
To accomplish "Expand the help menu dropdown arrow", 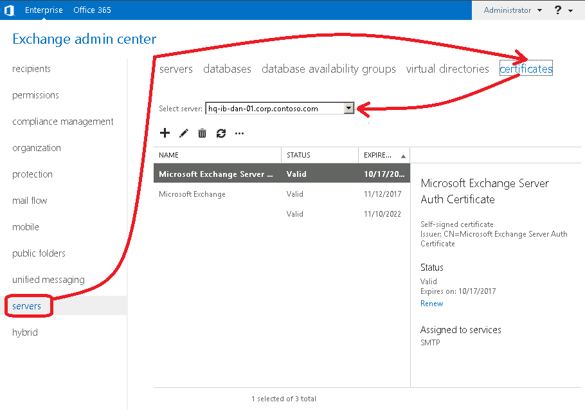I will [570, 11].
